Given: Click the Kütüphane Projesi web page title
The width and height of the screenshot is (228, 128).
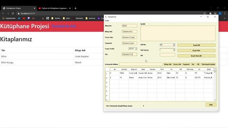Looking at the screenshot, I should [25, 26].
